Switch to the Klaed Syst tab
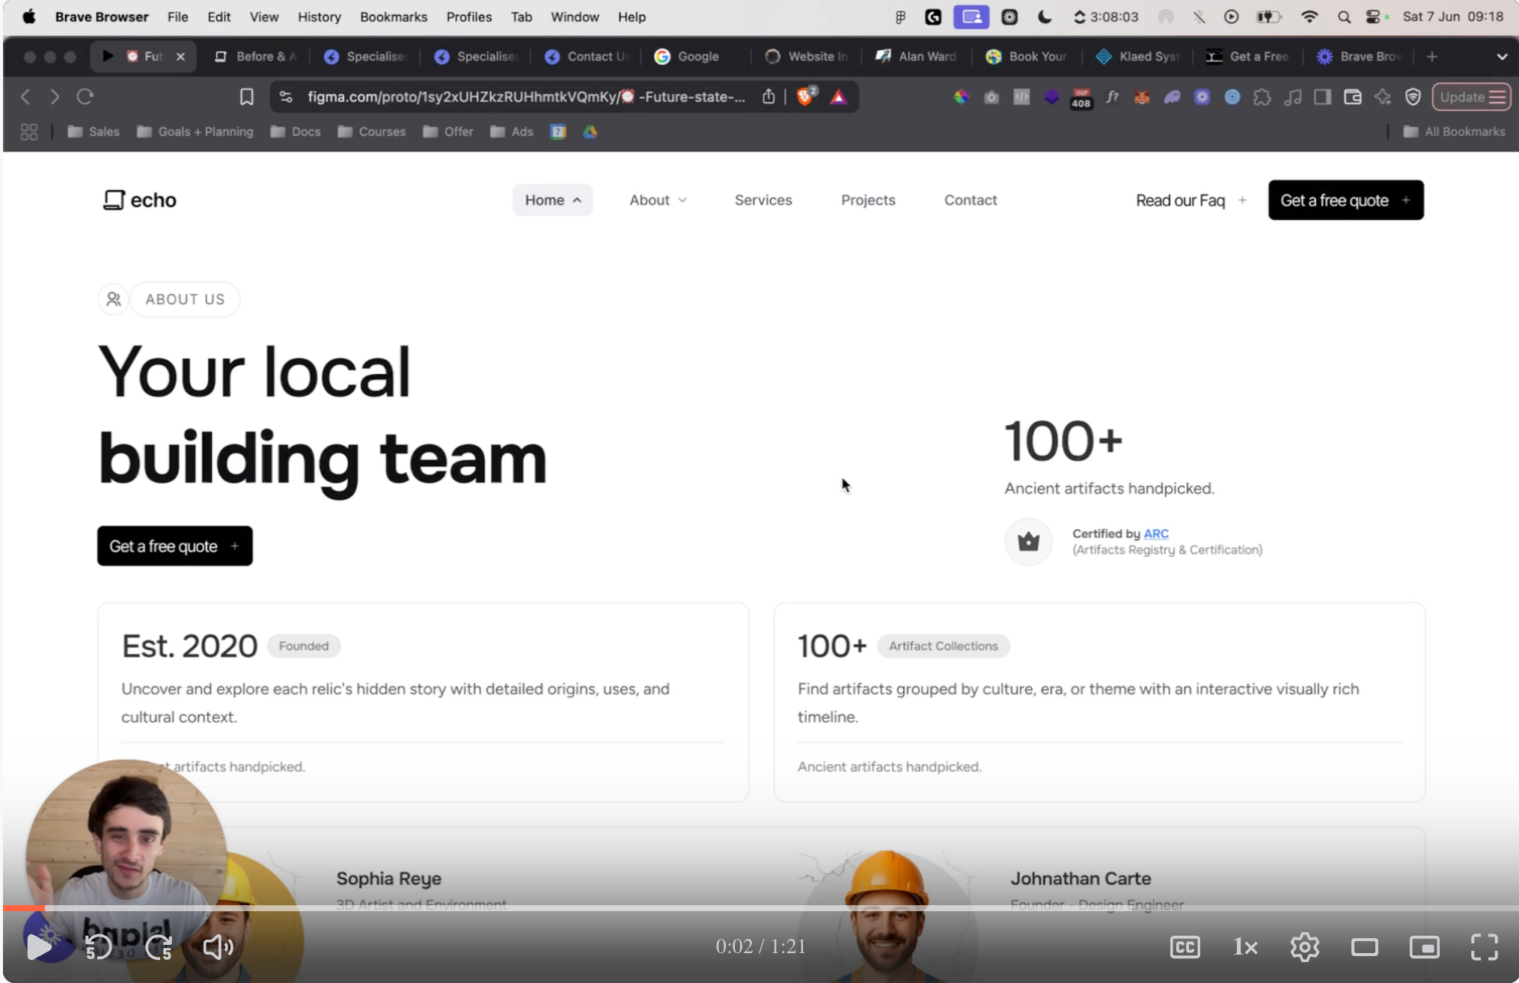The height and width of the screenshot is (983, 1519). click(x=1138, y=56)
